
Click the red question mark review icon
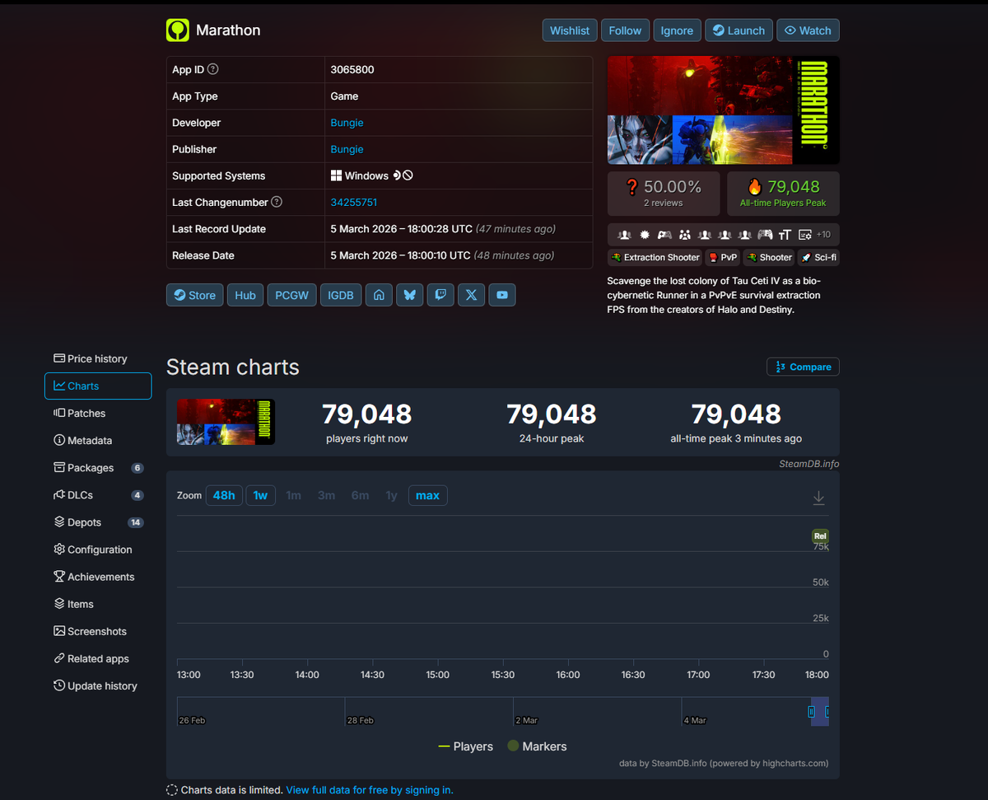pyautogui.click(x=632, y=187)
